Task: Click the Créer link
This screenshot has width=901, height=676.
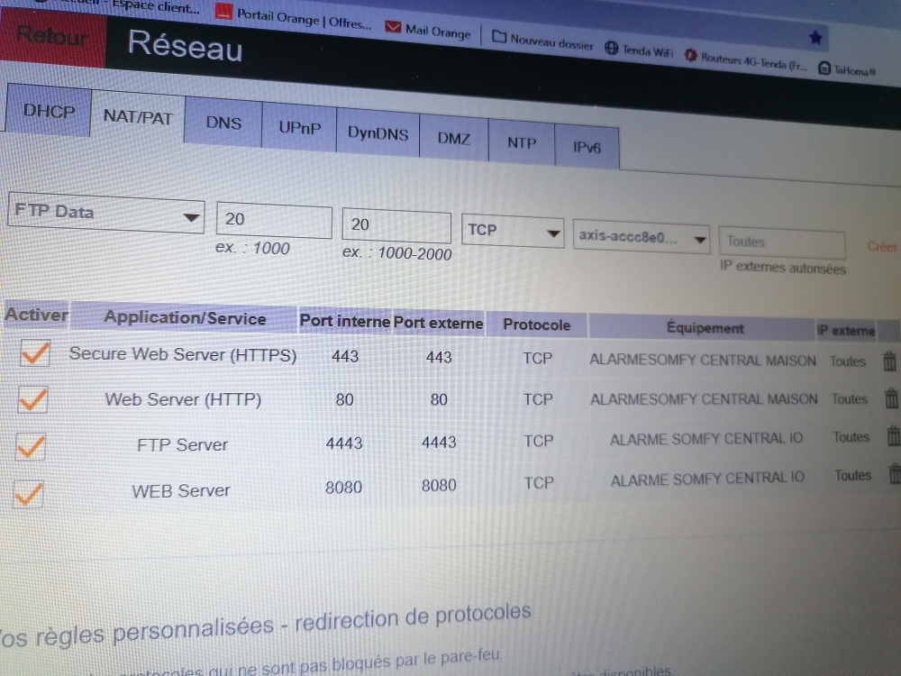Action: 881,246
